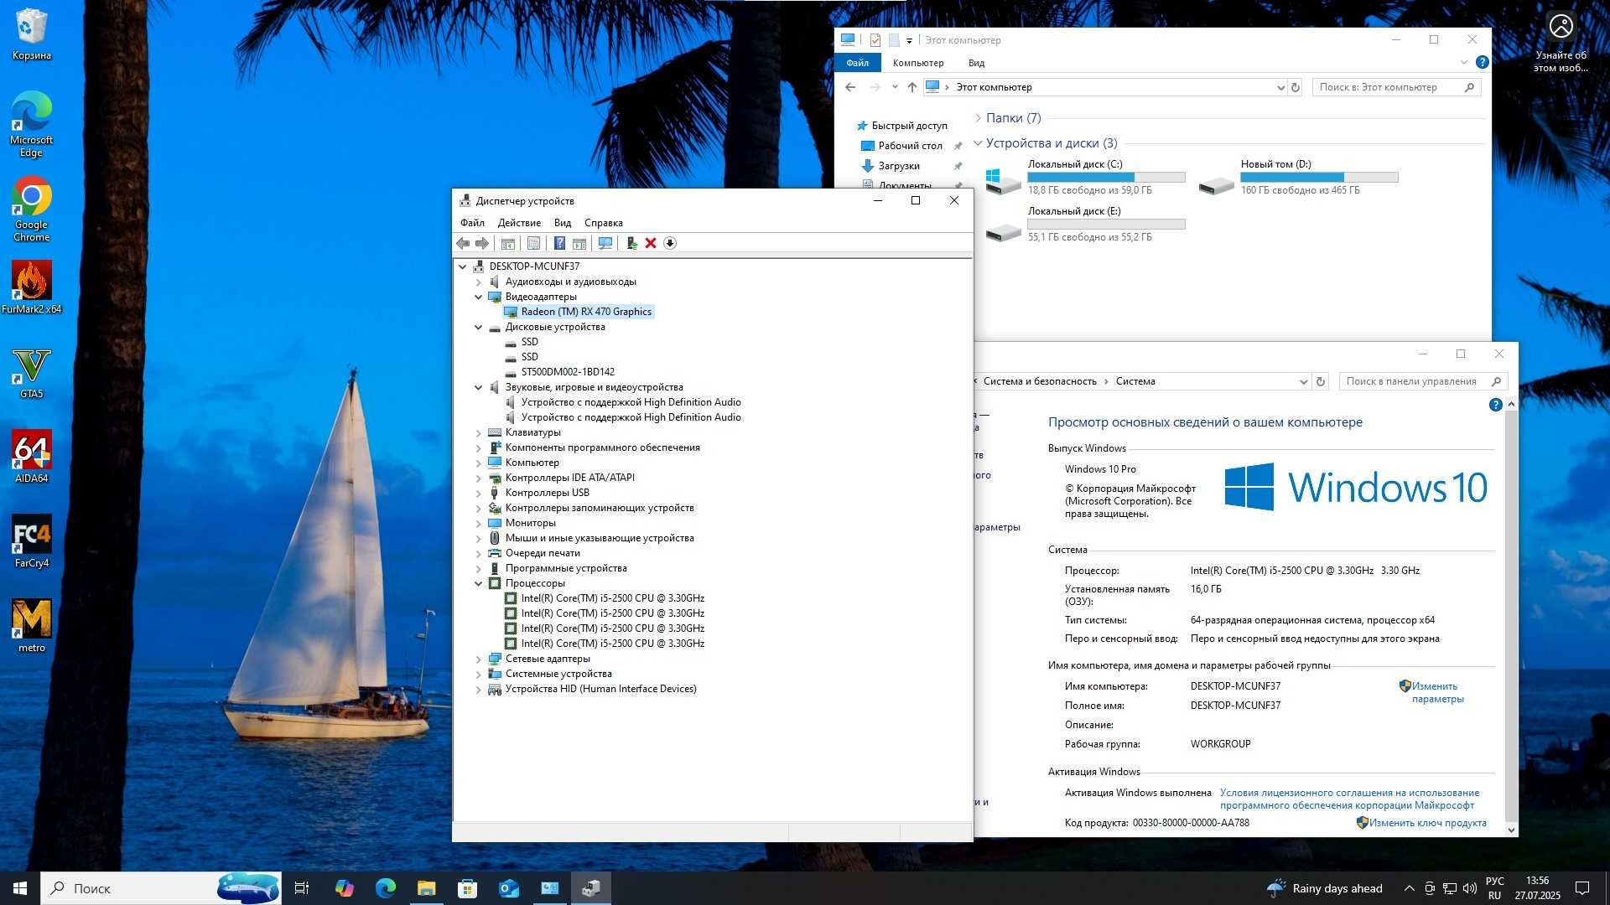Image resolution: width=1610 pixels, height=905 pixels.
Task: Expand Мониторы tree node
Action: tap(479, 523)
